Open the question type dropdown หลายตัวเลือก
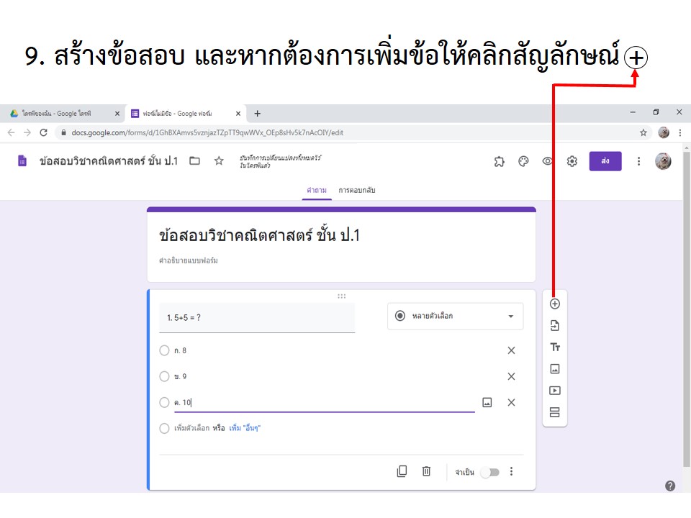 tap(455, 316)
